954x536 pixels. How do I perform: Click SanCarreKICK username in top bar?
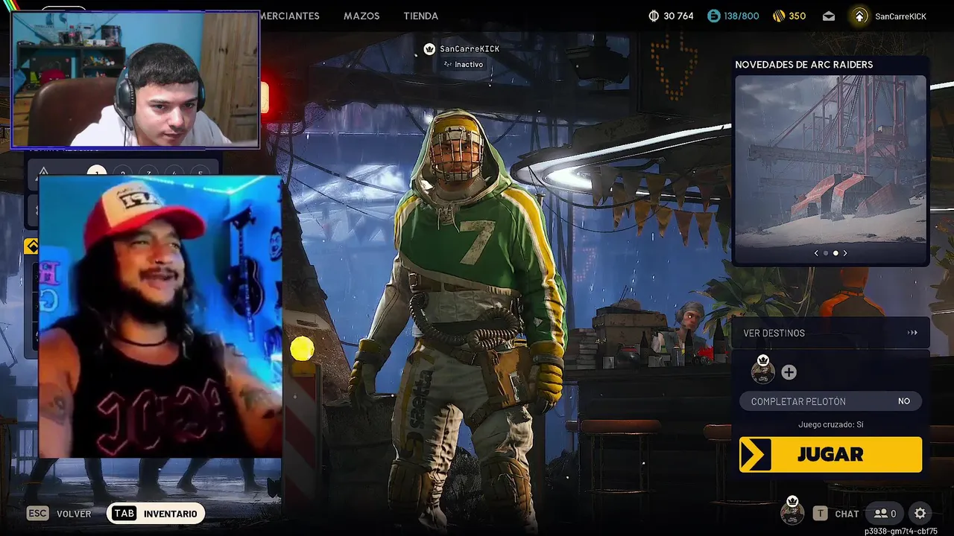900,16
